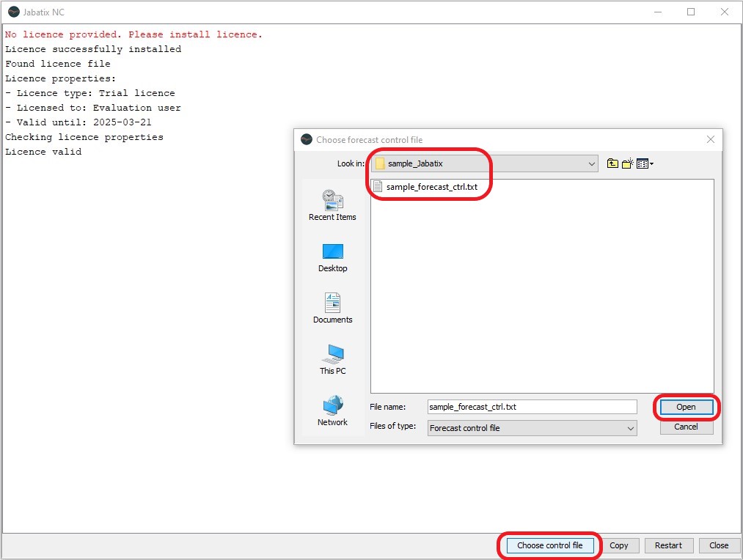Click the Up One Level folder icon
743x560 pixels.
pos(612,163)
